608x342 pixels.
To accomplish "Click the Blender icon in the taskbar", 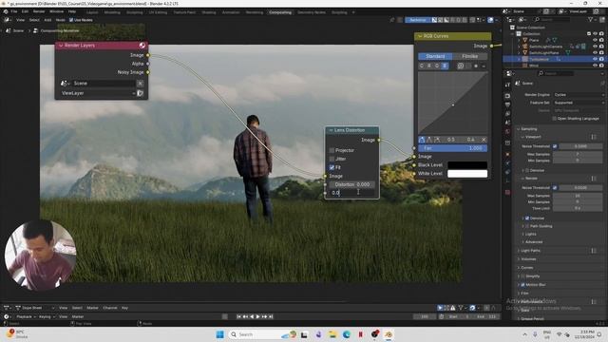I will (x=389, y=334).
